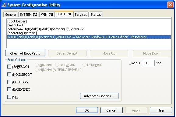Go to the Services tab
Viewport: 176px width, 117px height.
coord(81,15)
